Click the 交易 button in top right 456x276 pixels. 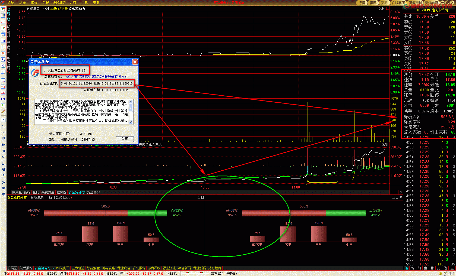pyautogui.click(x=384, y=3)
